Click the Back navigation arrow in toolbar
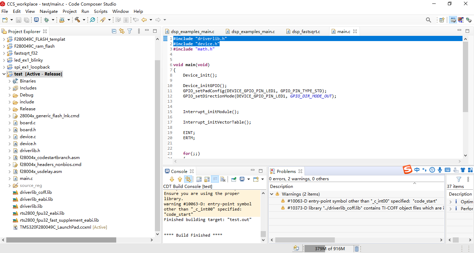This screenshot has height=253, width=474. click(144, 20)
